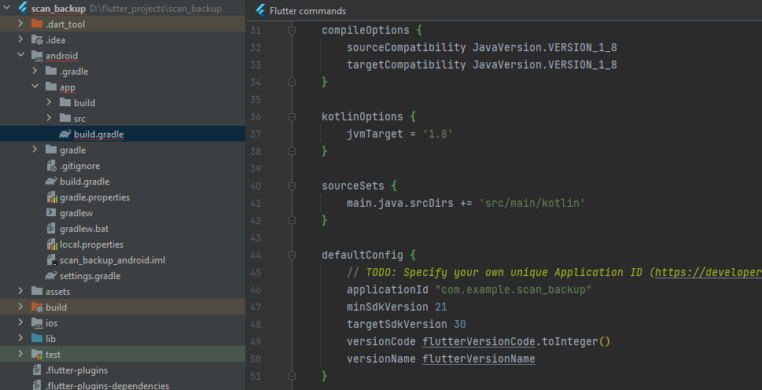Collapse the scan_backup project root chevron
Image resolution: width=762 pixels, height=390 pixels.
[7, 9]
